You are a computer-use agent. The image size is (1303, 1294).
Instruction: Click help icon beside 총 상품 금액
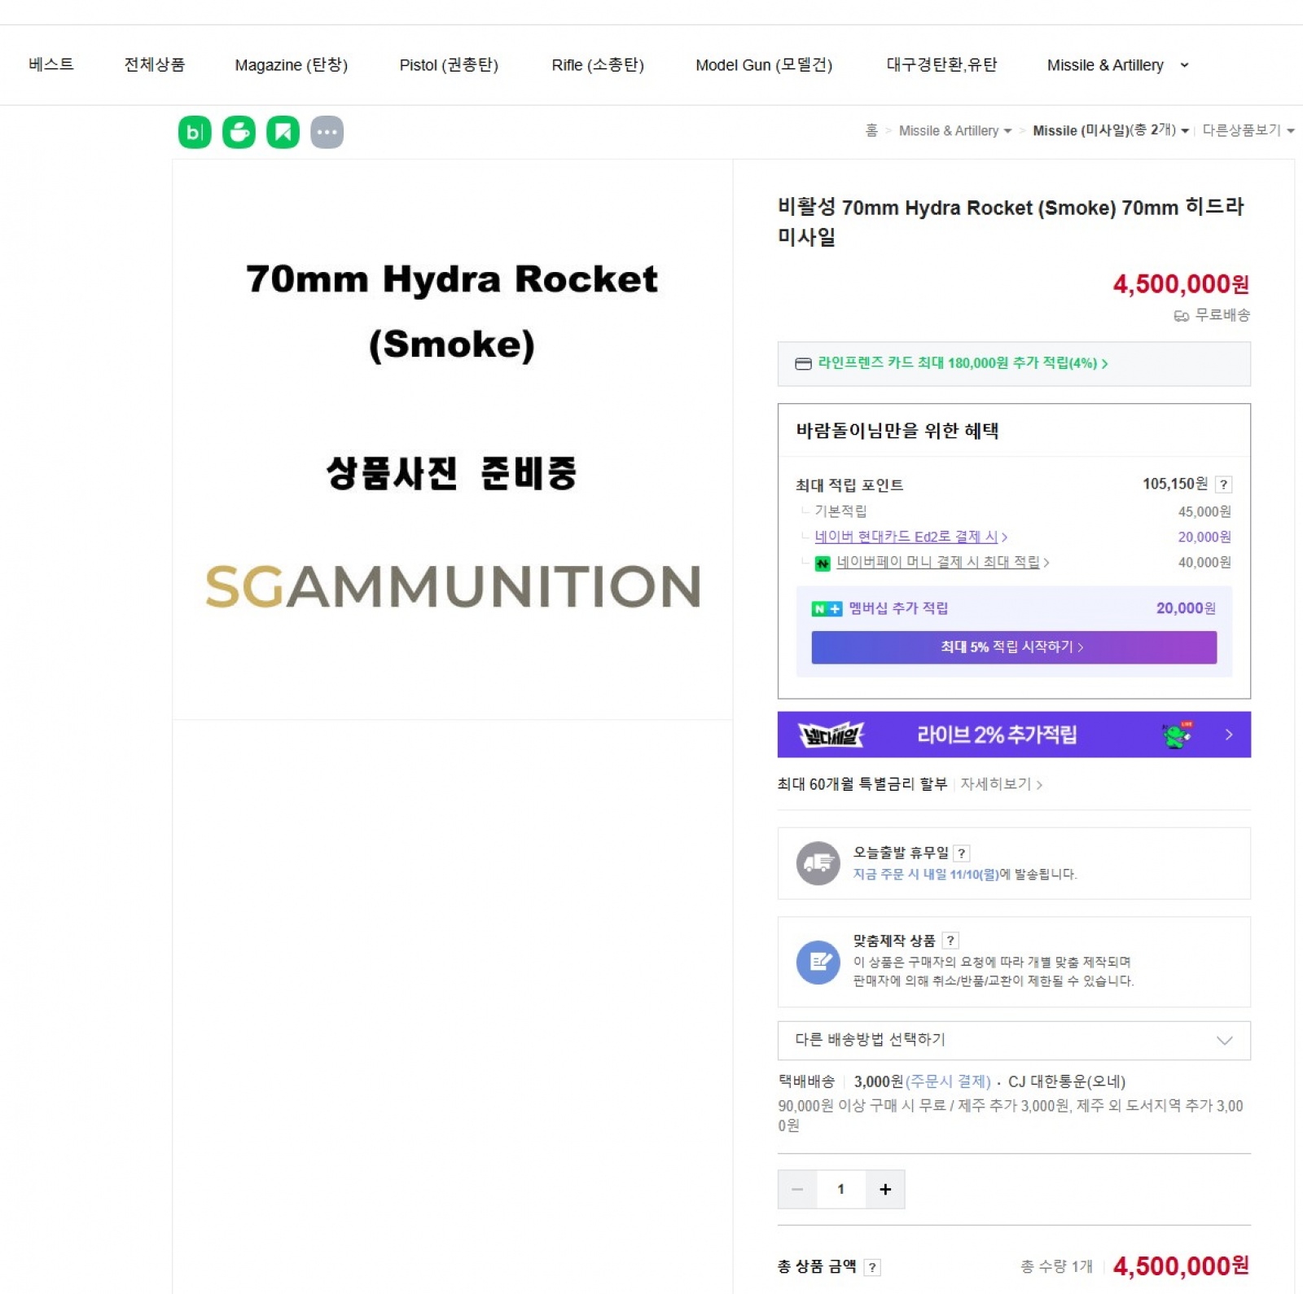click(x=872, y=1267)
